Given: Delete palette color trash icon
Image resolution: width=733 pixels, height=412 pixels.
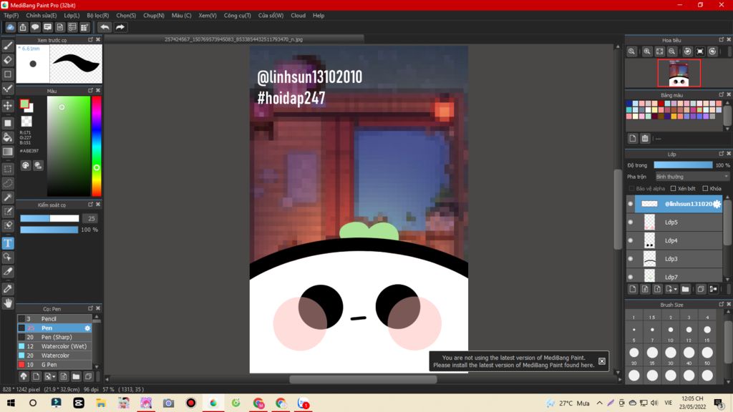Looking at the screenshot, I should (x=645, y=138).
